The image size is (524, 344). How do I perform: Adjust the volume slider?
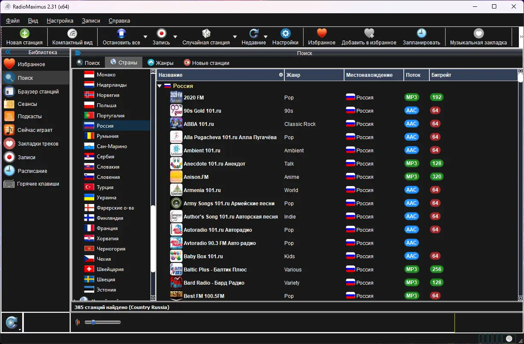[103, 322]
